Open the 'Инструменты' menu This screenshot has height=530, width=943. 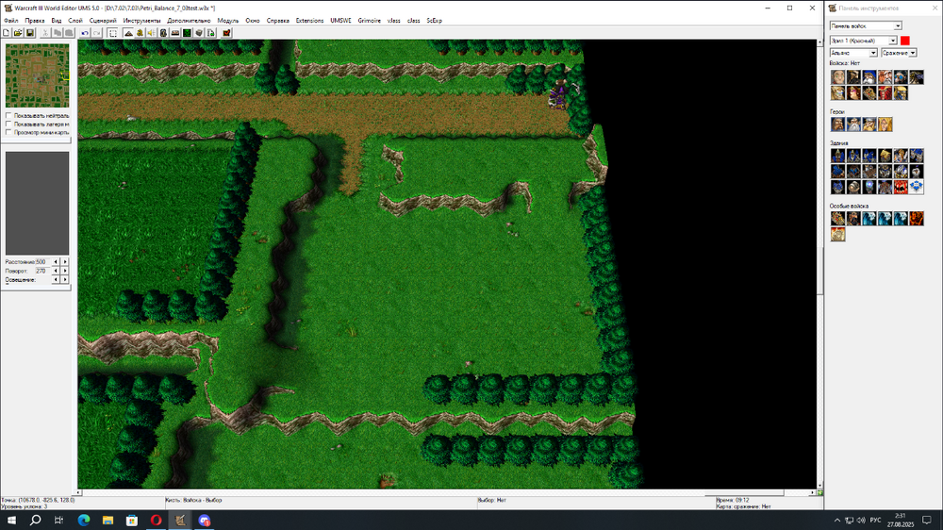[141, 20]
